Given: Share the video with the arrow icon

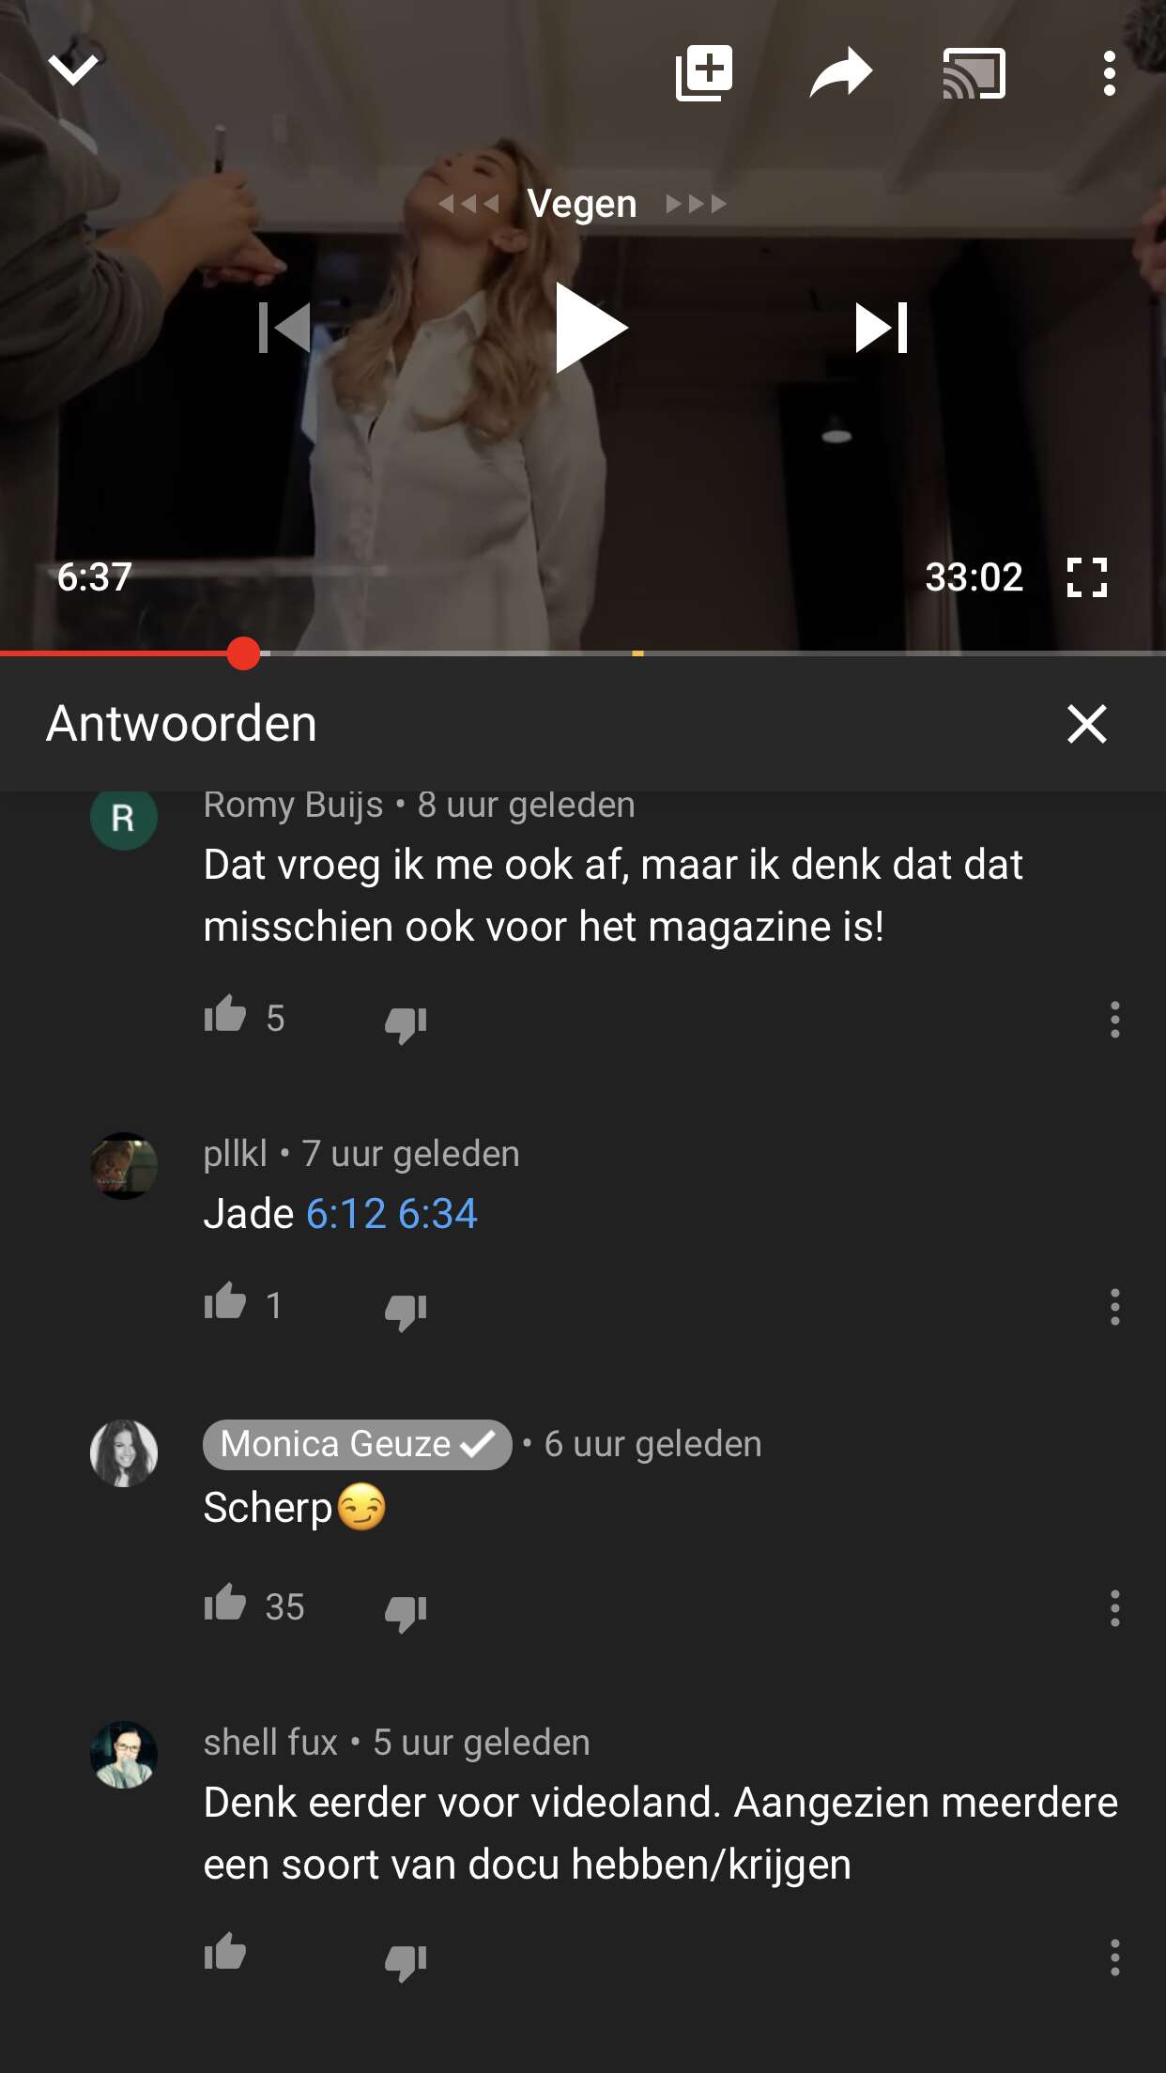Looking at the screenshot, I should point(840,72).
